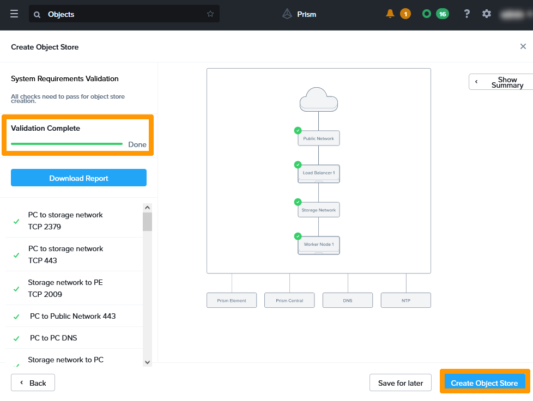Select the Worker Node 1 box
The height and width of the screenshot is (401, 533).
click(319, 245)
